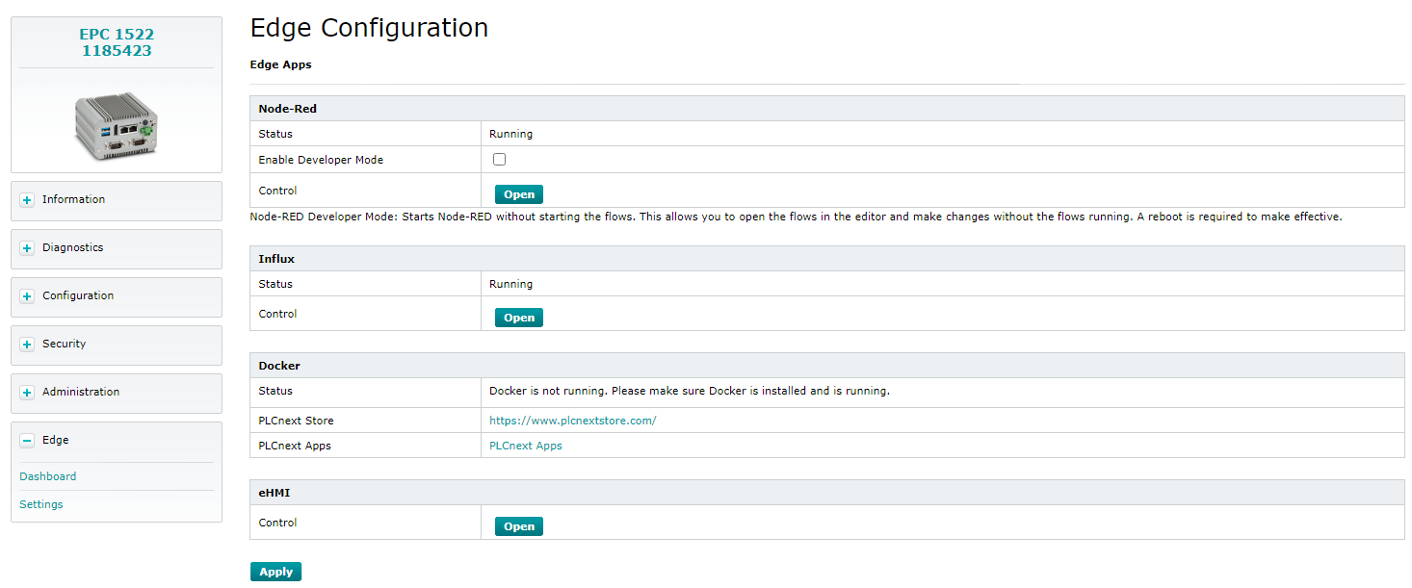The width and height of the screenshot is (1412, 588).
Task: Select the Configuration menu label
Action: pos(78,295)
